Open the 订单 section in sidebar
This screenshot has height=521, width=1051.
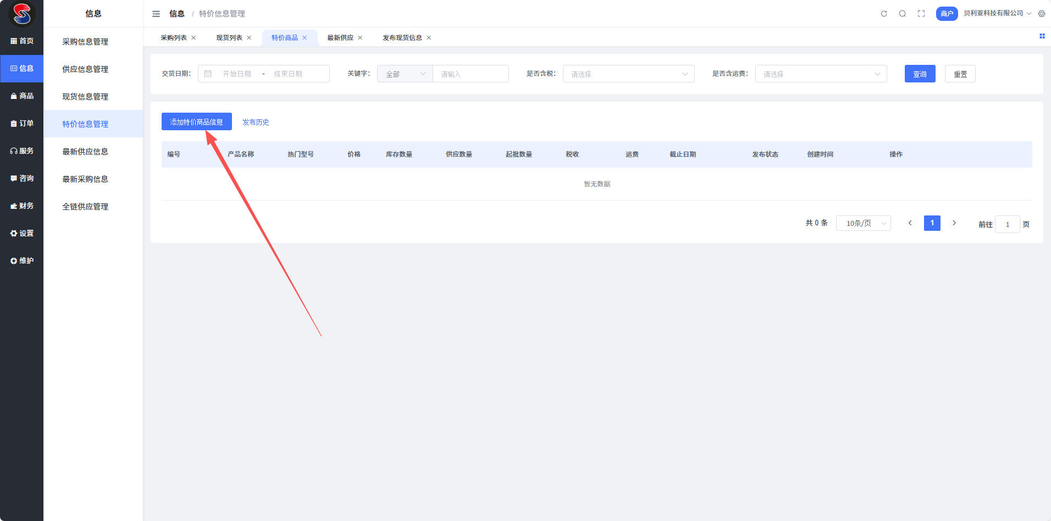(22, 124)
